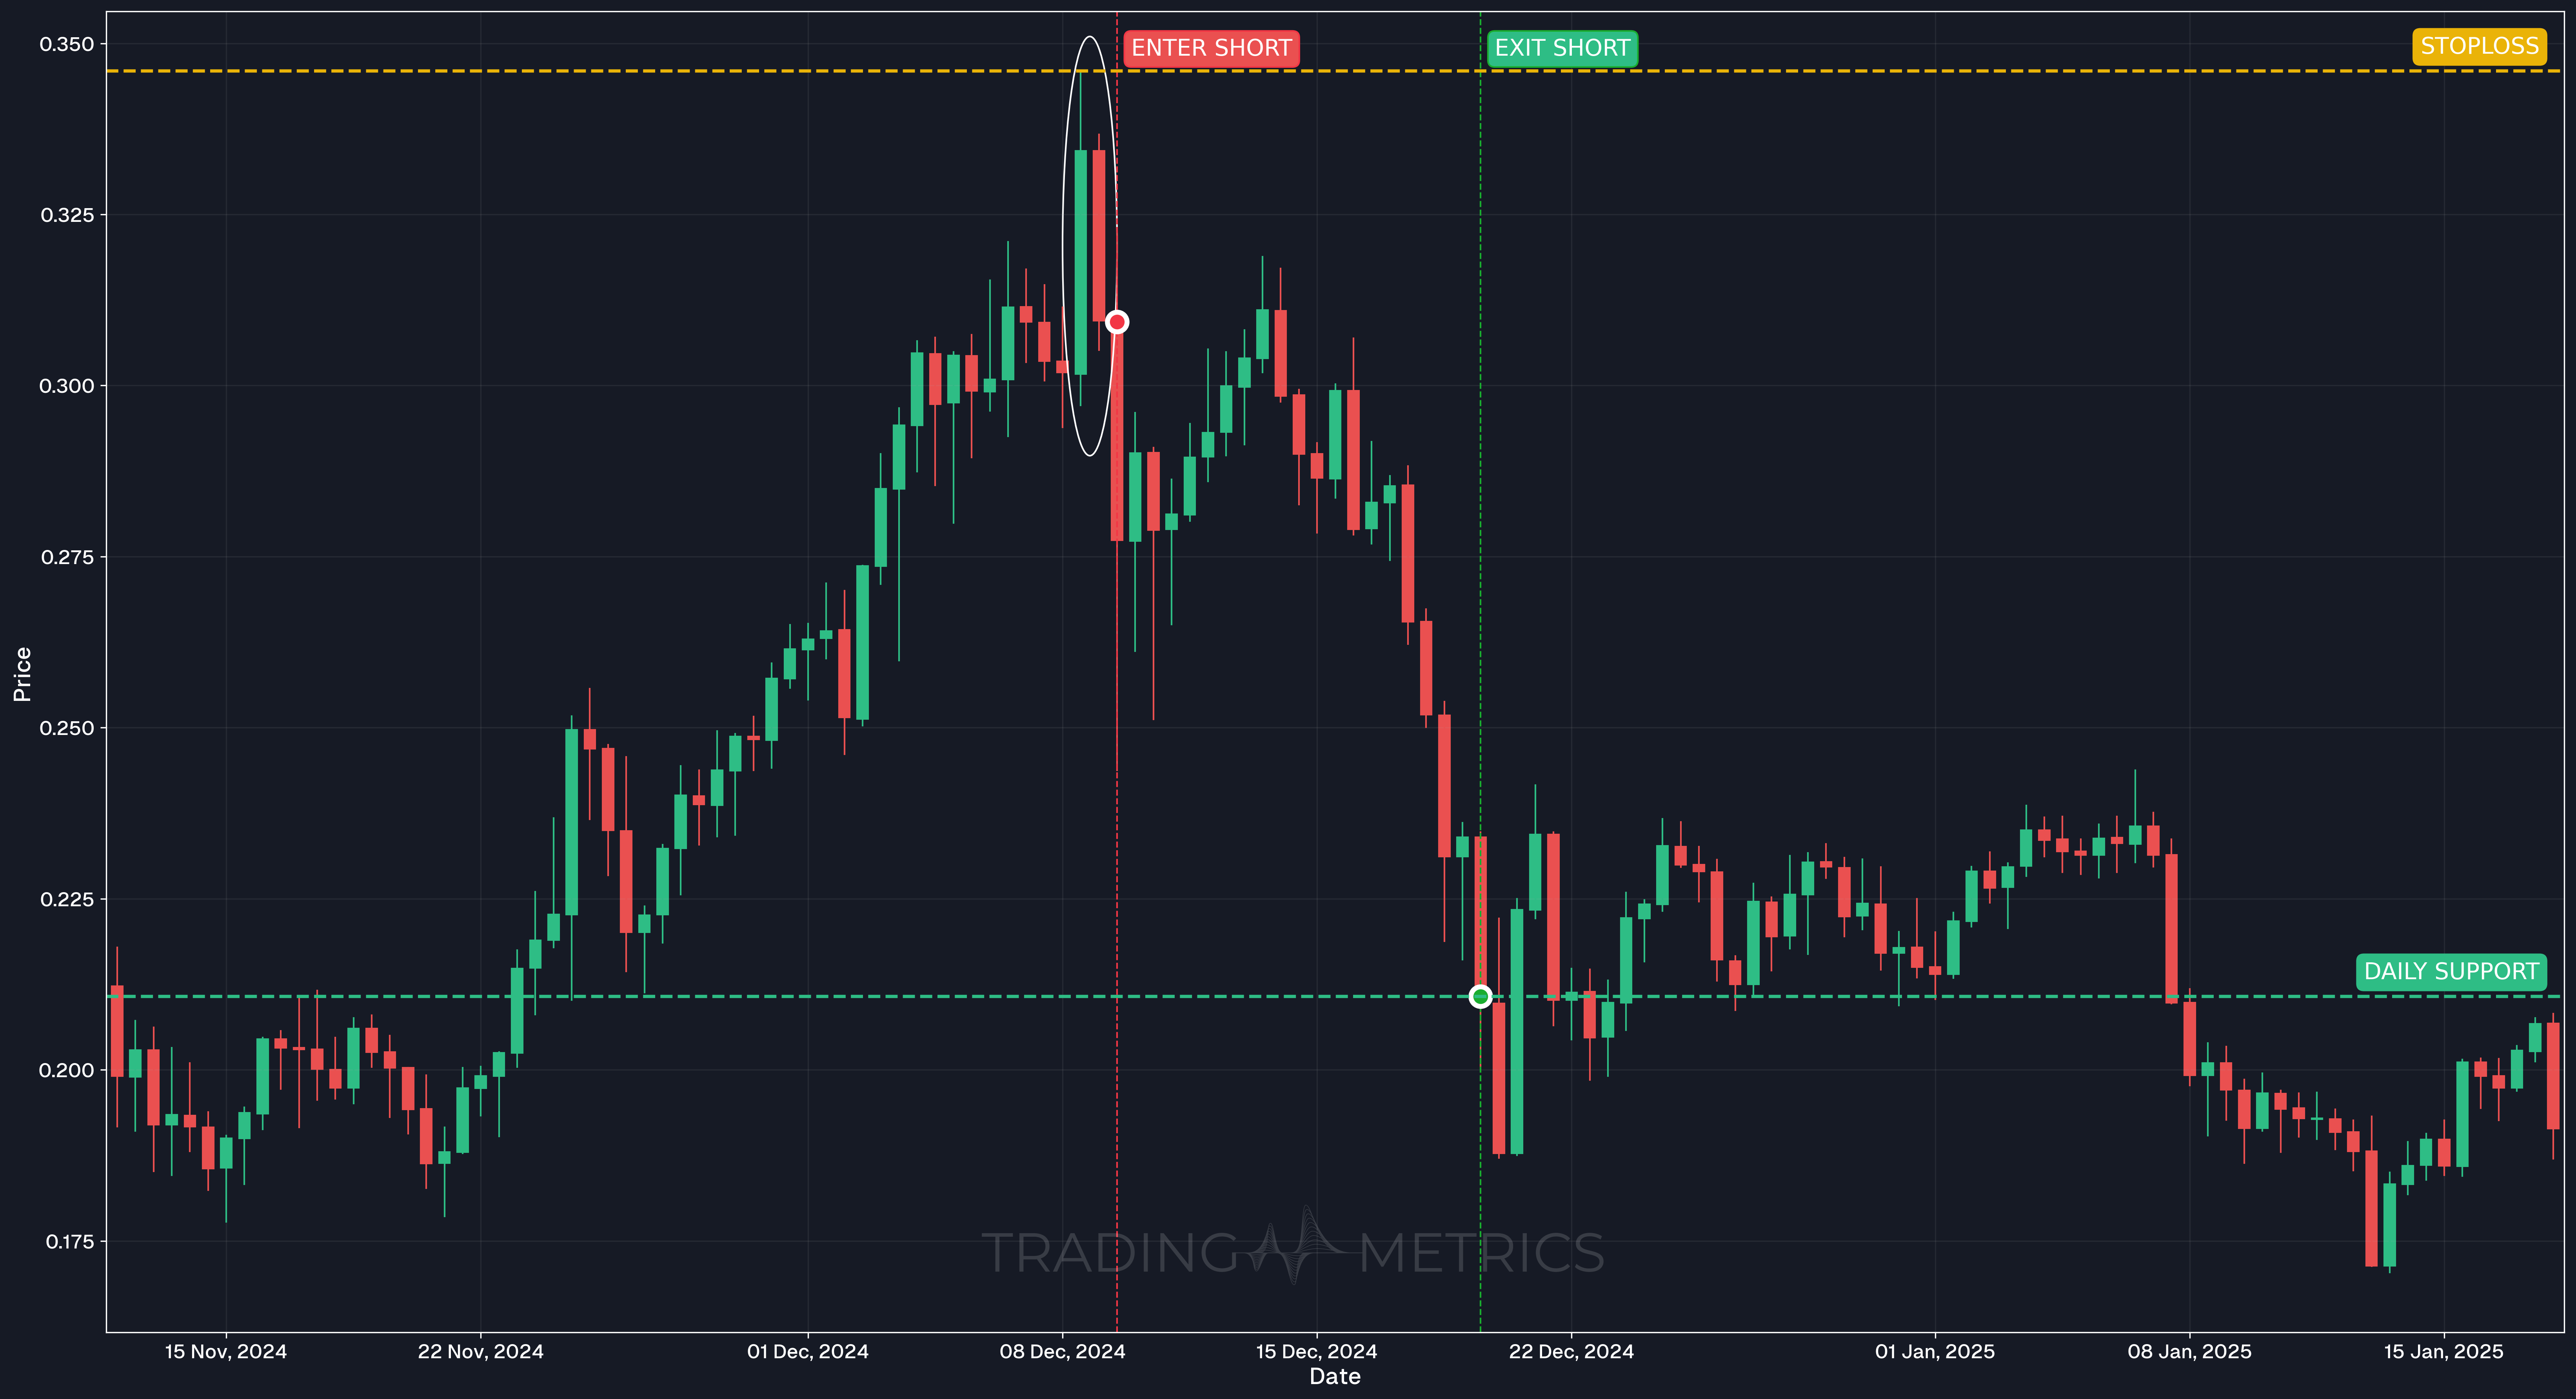Viewport: 2576px width, 1399px height.
Task: Click the 0.325 price axis label
Action: 67,215
